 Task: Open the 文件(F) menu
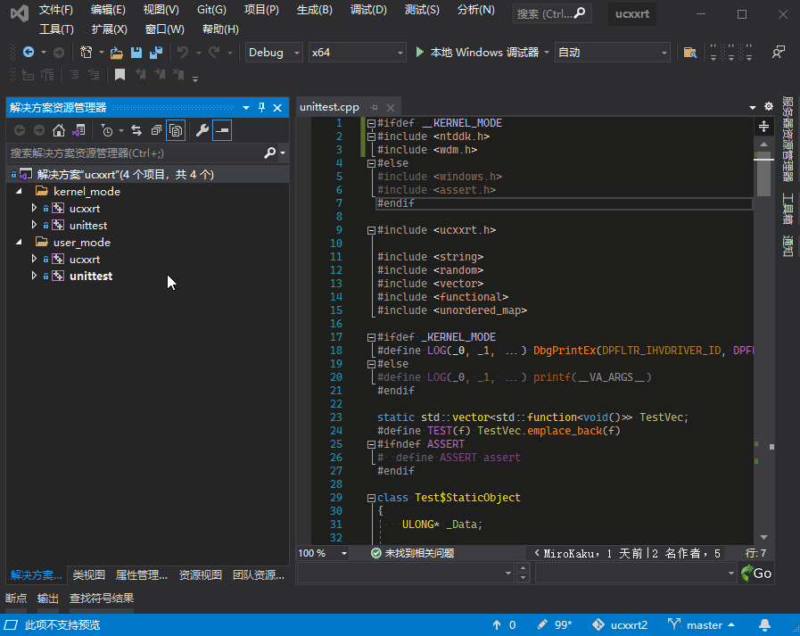(56, 10)
